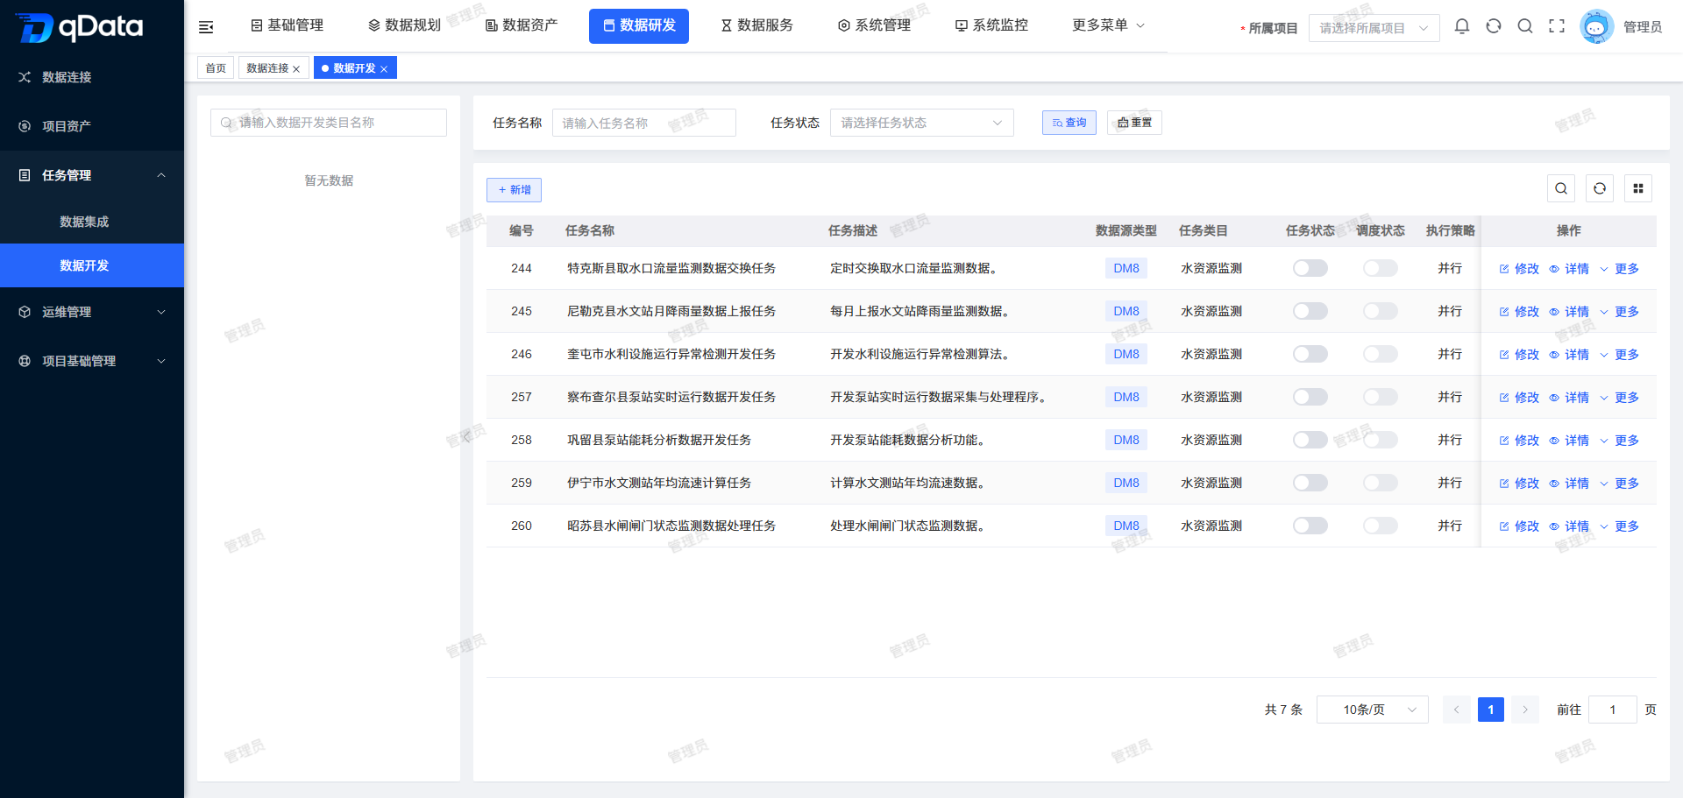Image resolution: width=1683 pixels, height=798 pixels.
Task: Open the 管理员 user avatar
Action: point(1596,27)
